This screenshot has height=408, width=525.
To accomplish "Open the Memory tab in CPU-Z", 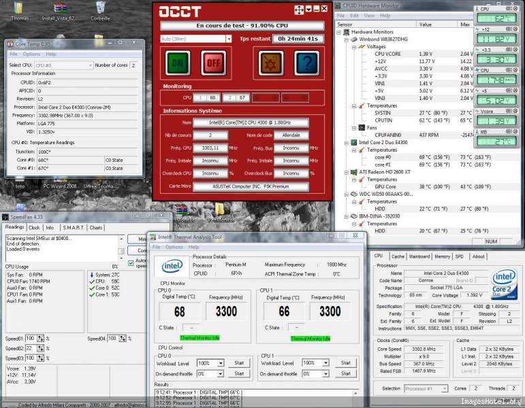I will click(443, 256).
